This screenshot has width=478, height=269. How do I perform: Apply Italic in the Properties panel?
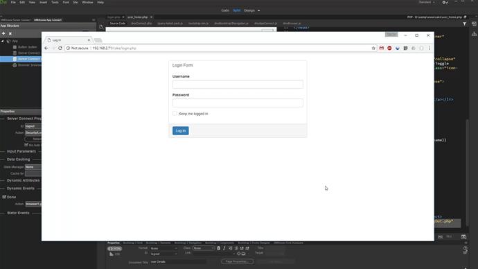pyautogui.click(x=224, y=248)
